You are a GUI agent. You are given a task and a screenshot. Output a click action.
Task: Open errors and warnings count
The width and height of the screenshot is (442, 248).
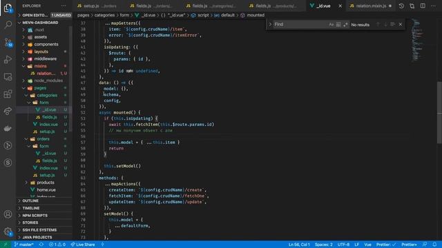pyautogui.click(x=57, y=245)
